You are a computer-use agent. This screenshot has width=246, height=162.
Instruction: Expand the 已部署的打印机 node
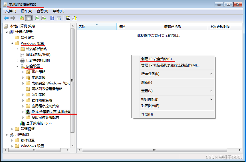coord(18,60)
